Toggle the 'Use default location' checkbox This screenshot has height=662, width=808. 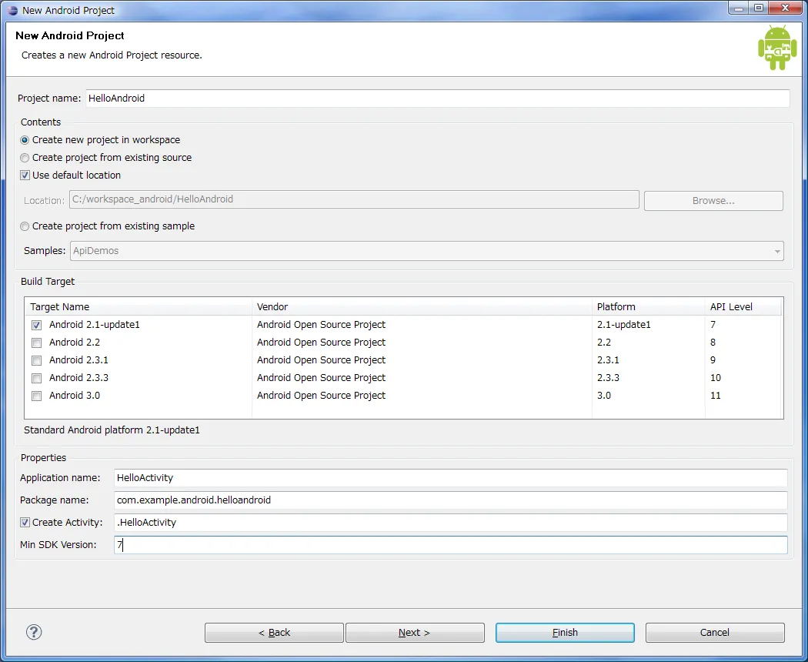pos(25,176)
